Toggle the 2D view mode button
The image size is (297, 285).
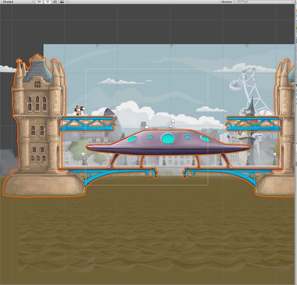coord(39,2)
